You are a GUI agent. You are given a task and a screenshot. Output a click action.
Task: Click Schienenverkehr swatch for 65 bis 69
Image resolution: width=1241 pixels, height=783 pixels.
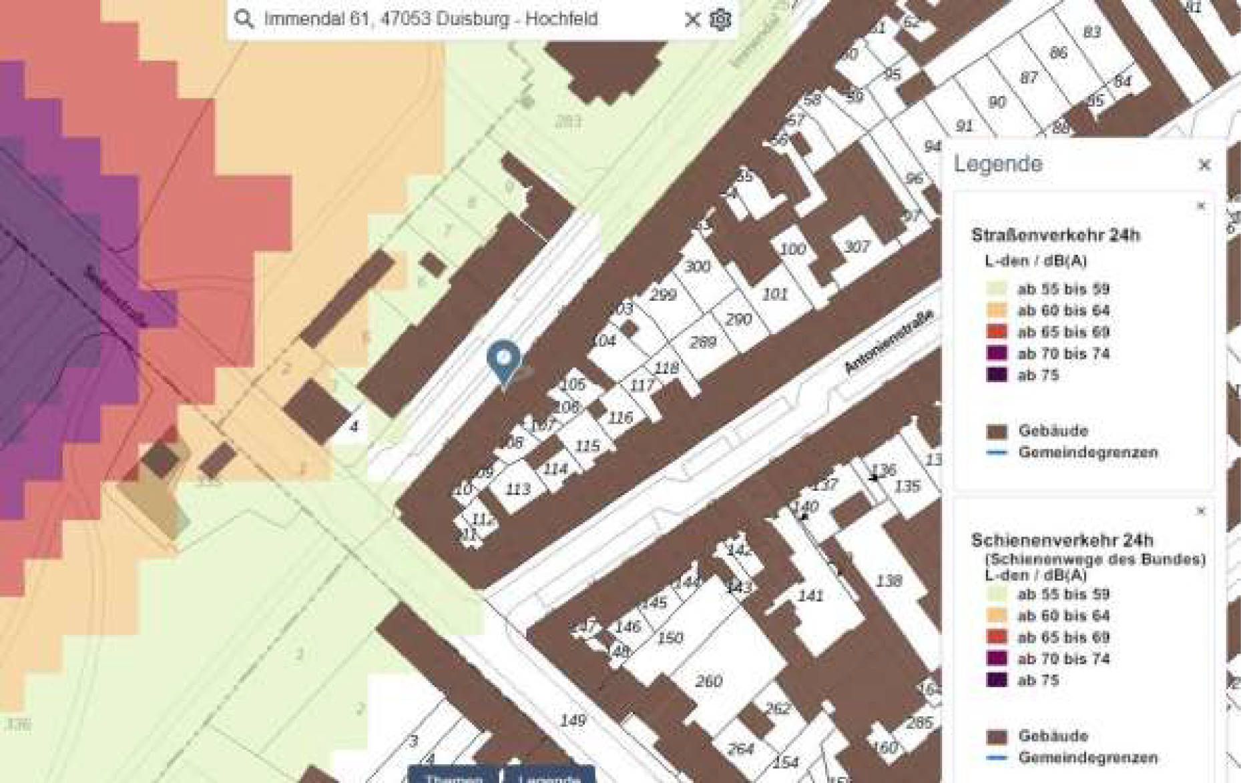[996, 637]
